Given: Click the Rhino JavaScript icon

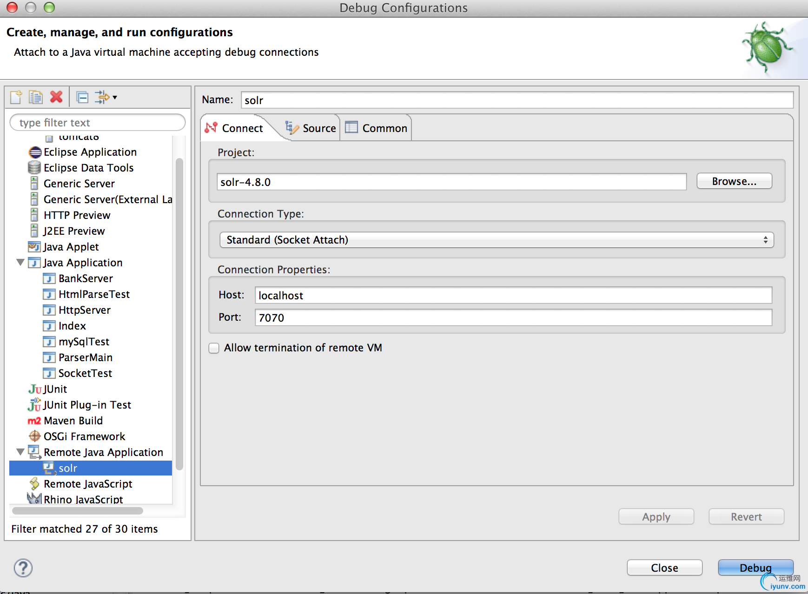Looking at the screenshot, I should pos(34,499).
